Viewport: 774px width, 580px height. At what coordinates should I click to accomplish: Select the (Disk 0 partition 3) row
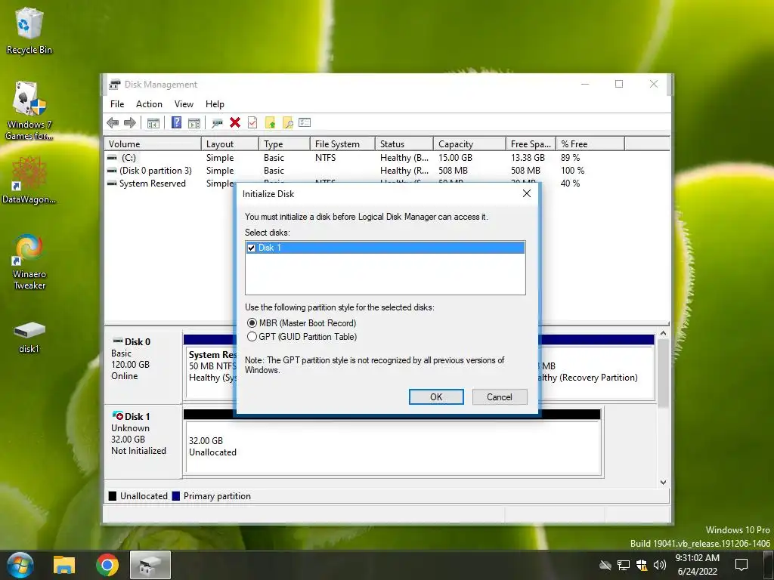[x=387, y=171]
